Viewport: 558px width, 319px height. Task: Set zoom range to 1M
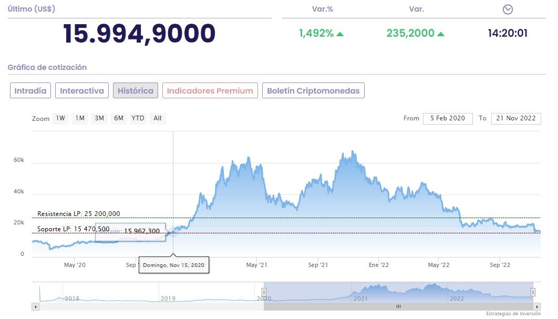coord(80,118)
